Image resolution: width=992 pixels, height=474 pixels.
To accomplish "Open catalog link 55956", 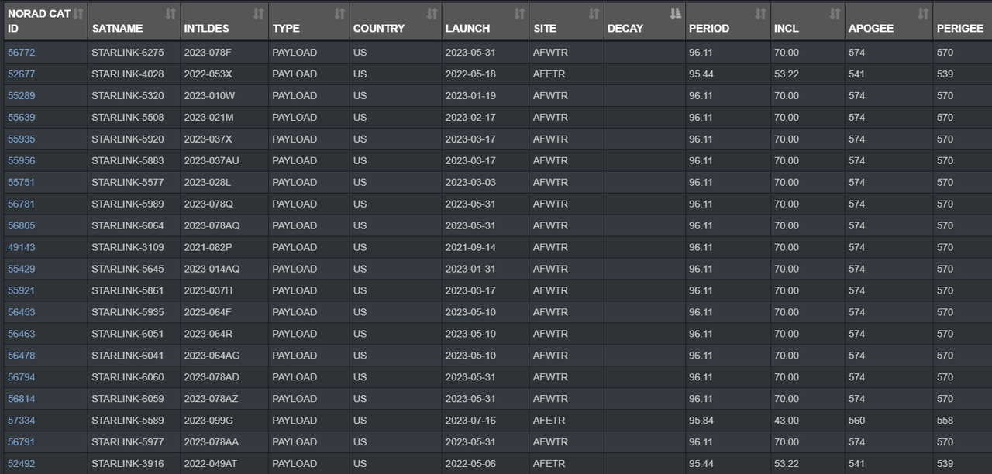I will [x=21, y=161].
